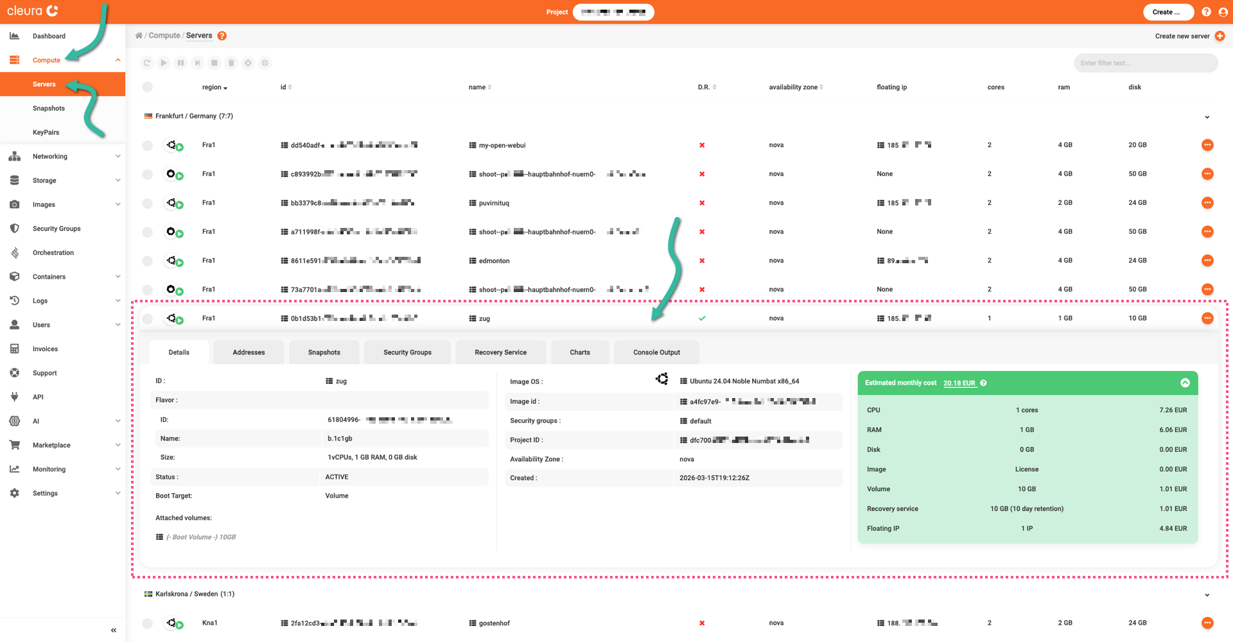Open actions menu dots on zug server row
Viewport: 1233px width, 642px height.
(1207, 318)
